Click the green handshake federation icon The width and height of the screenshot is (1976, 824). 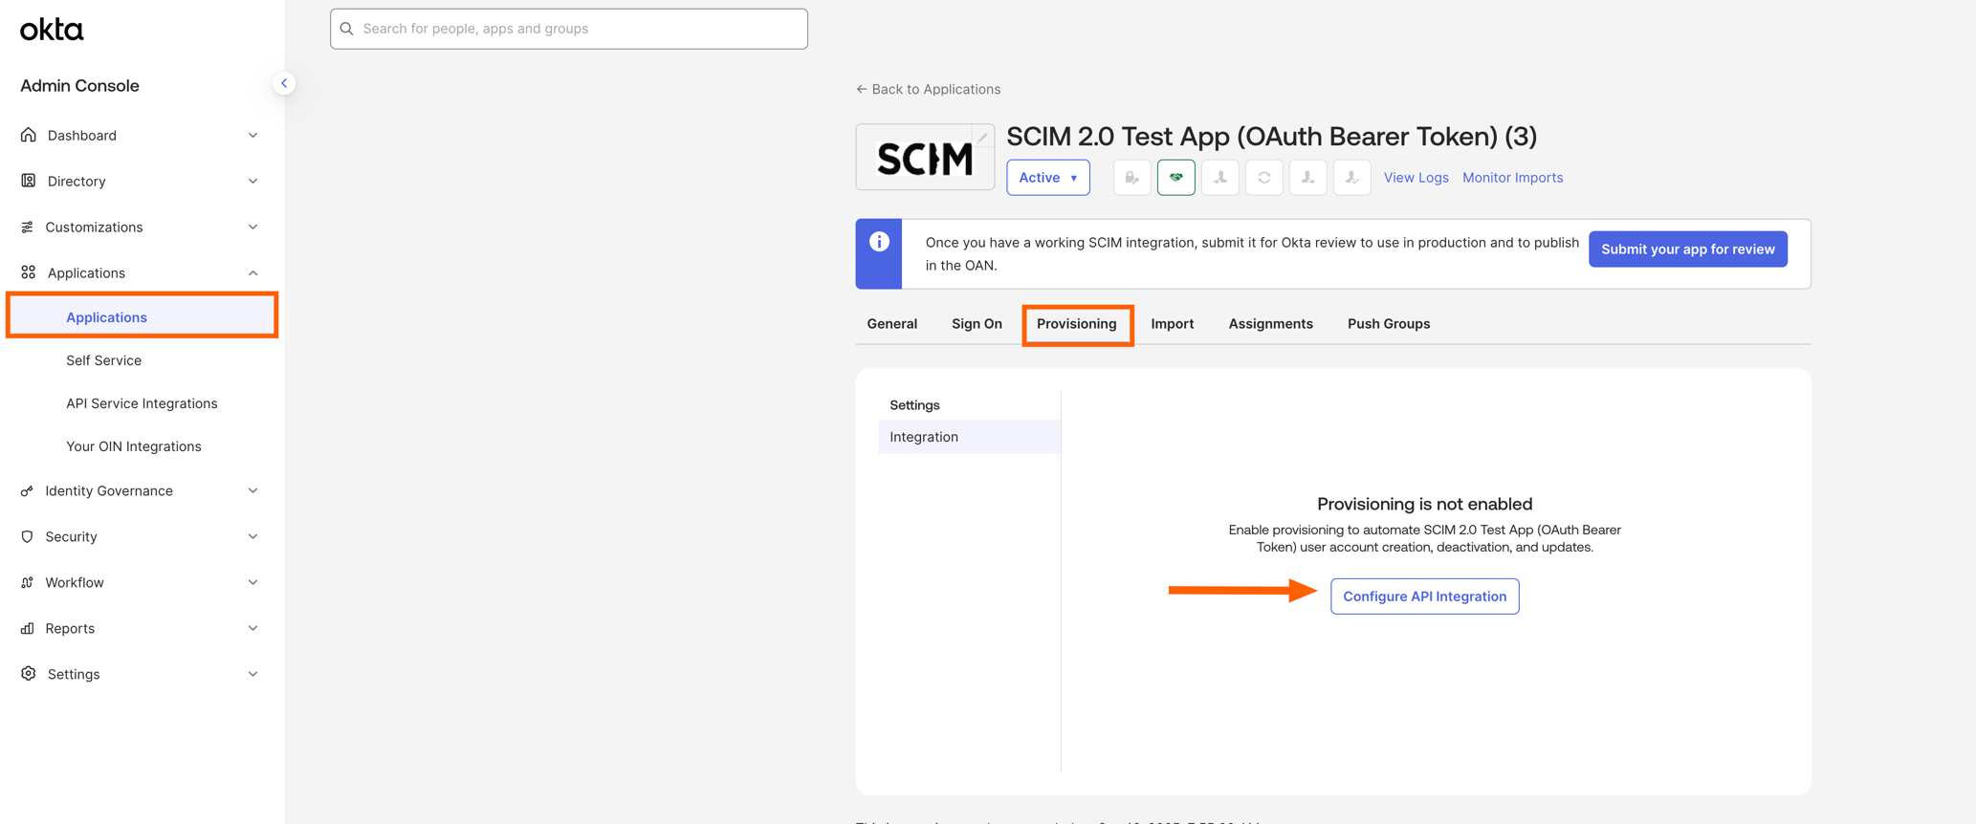(1175, 178)
